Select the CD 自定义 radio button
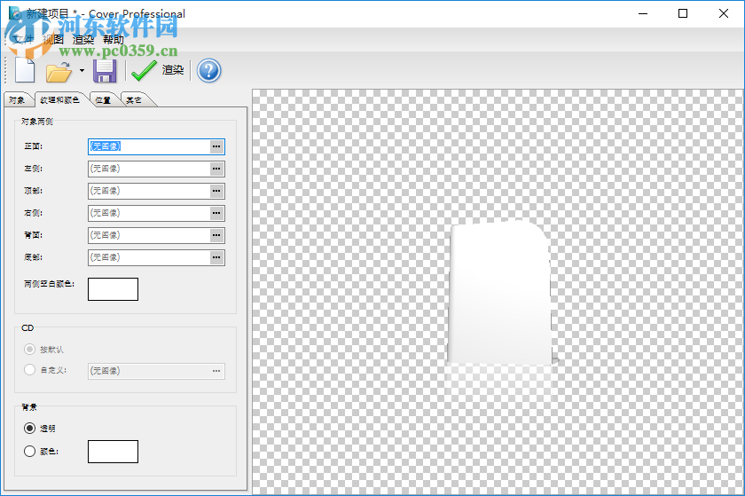Screen dimensions: 745x496 click(29, 369)
